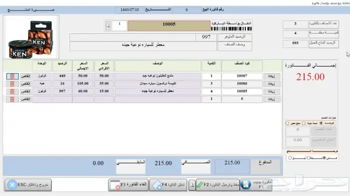Increase quantity 'زيادة' for item 10005
The width and height of the screenshot is (350, 196).
point(271,91)
